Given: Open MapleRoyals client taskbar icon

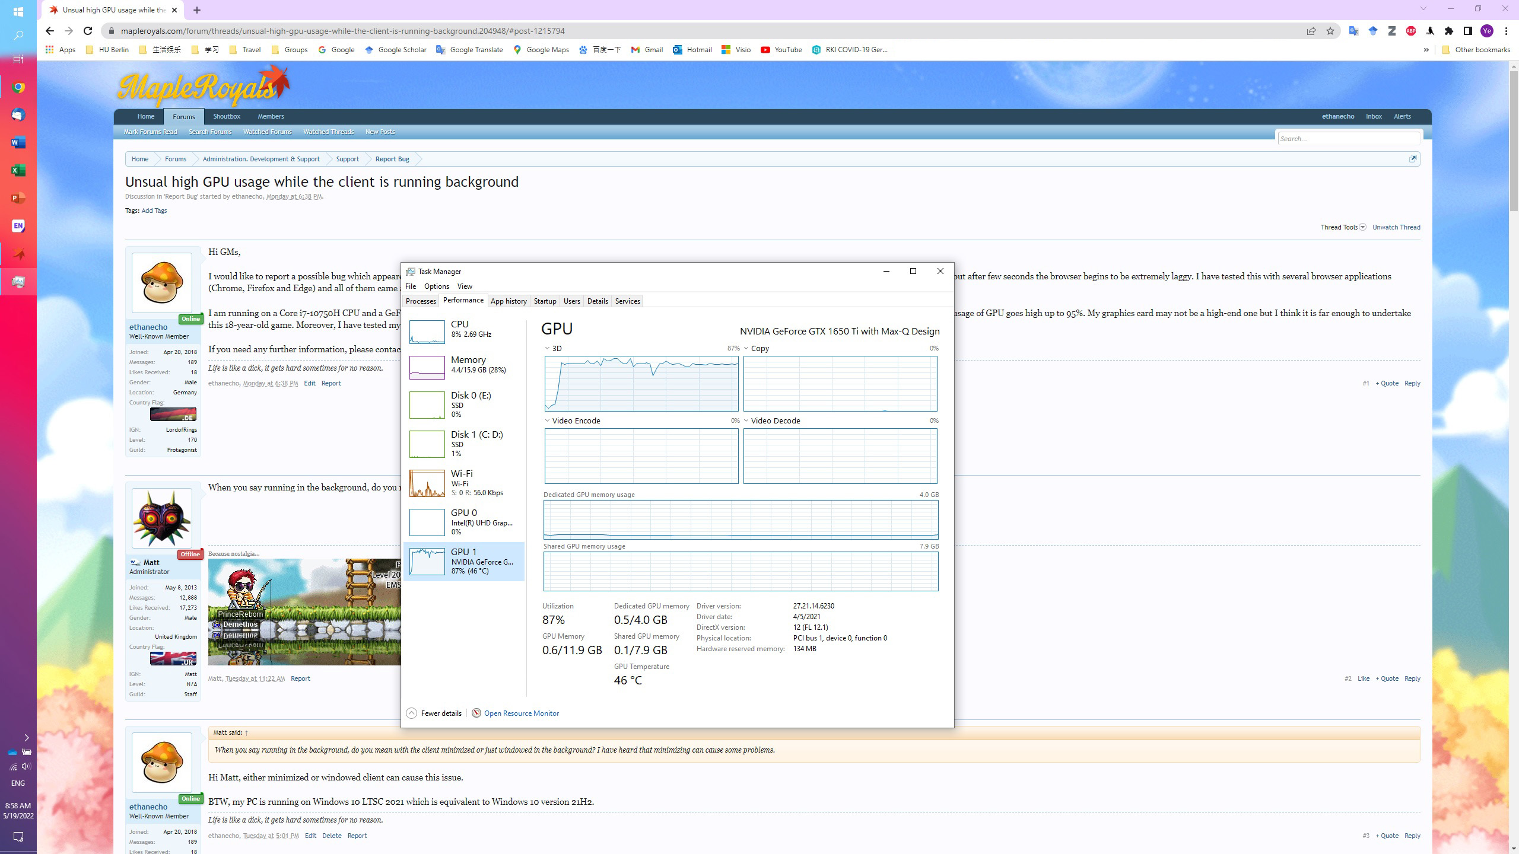Looking at the screenshot, I should coord(18,254).
